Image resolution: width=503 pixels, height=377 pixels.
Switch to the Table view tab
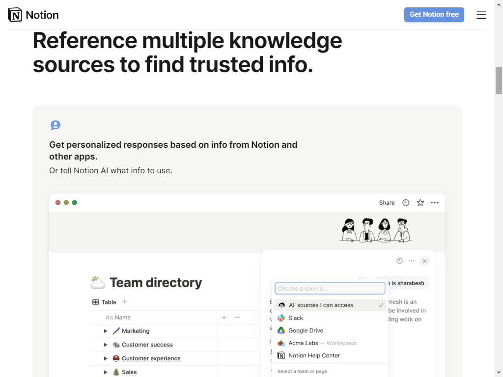pyautogui.click(x=104, y=302)
